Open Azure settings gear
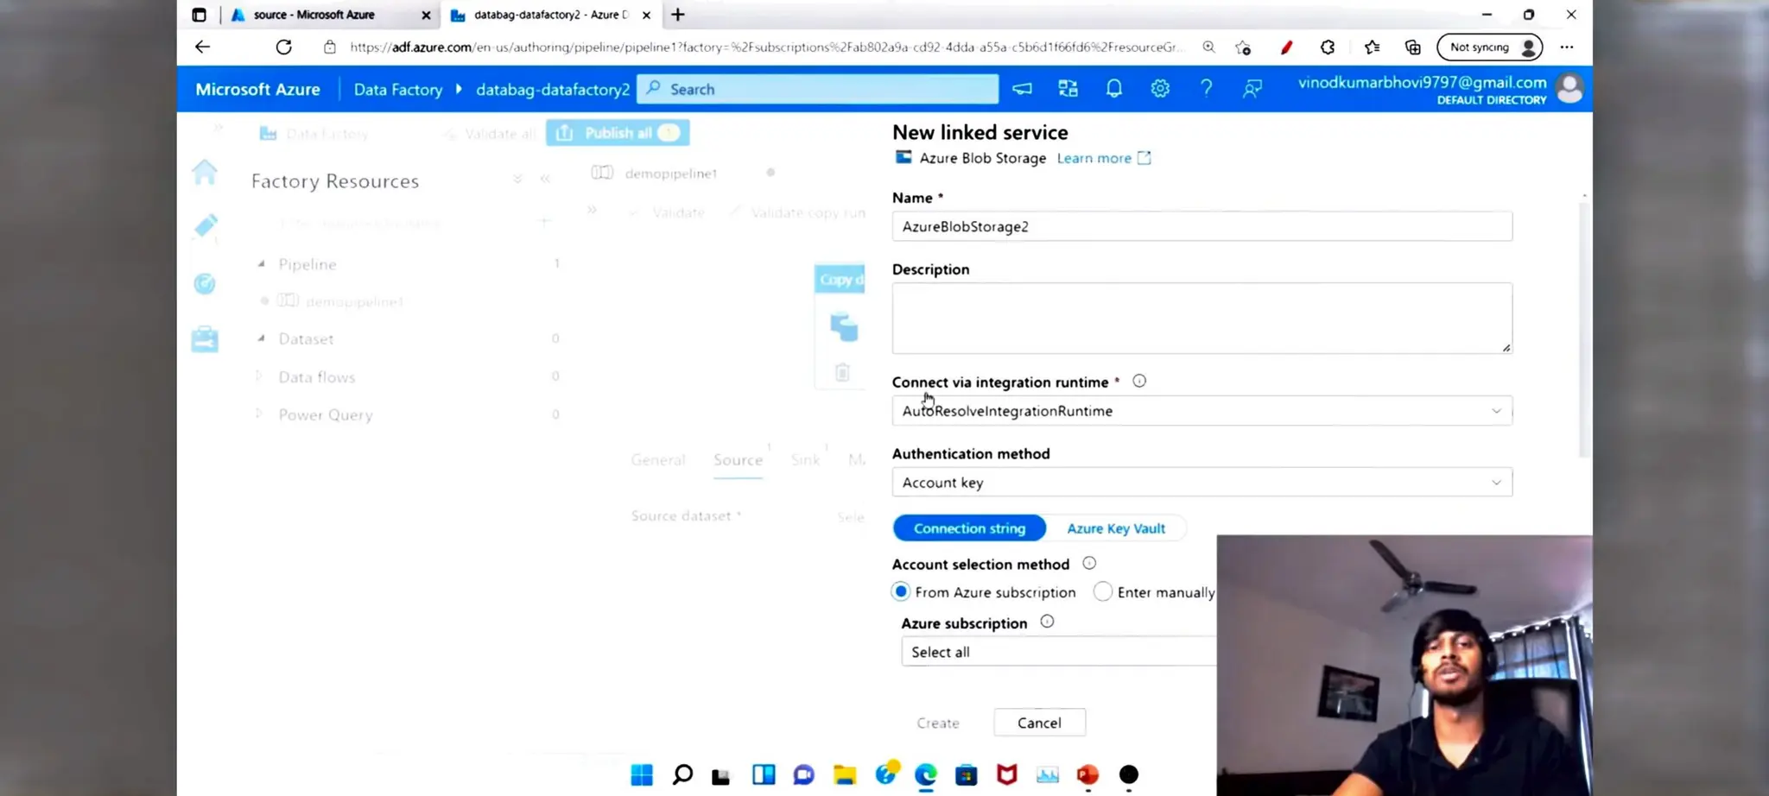Screen dimensions: 1769x796 (1160, 88)
